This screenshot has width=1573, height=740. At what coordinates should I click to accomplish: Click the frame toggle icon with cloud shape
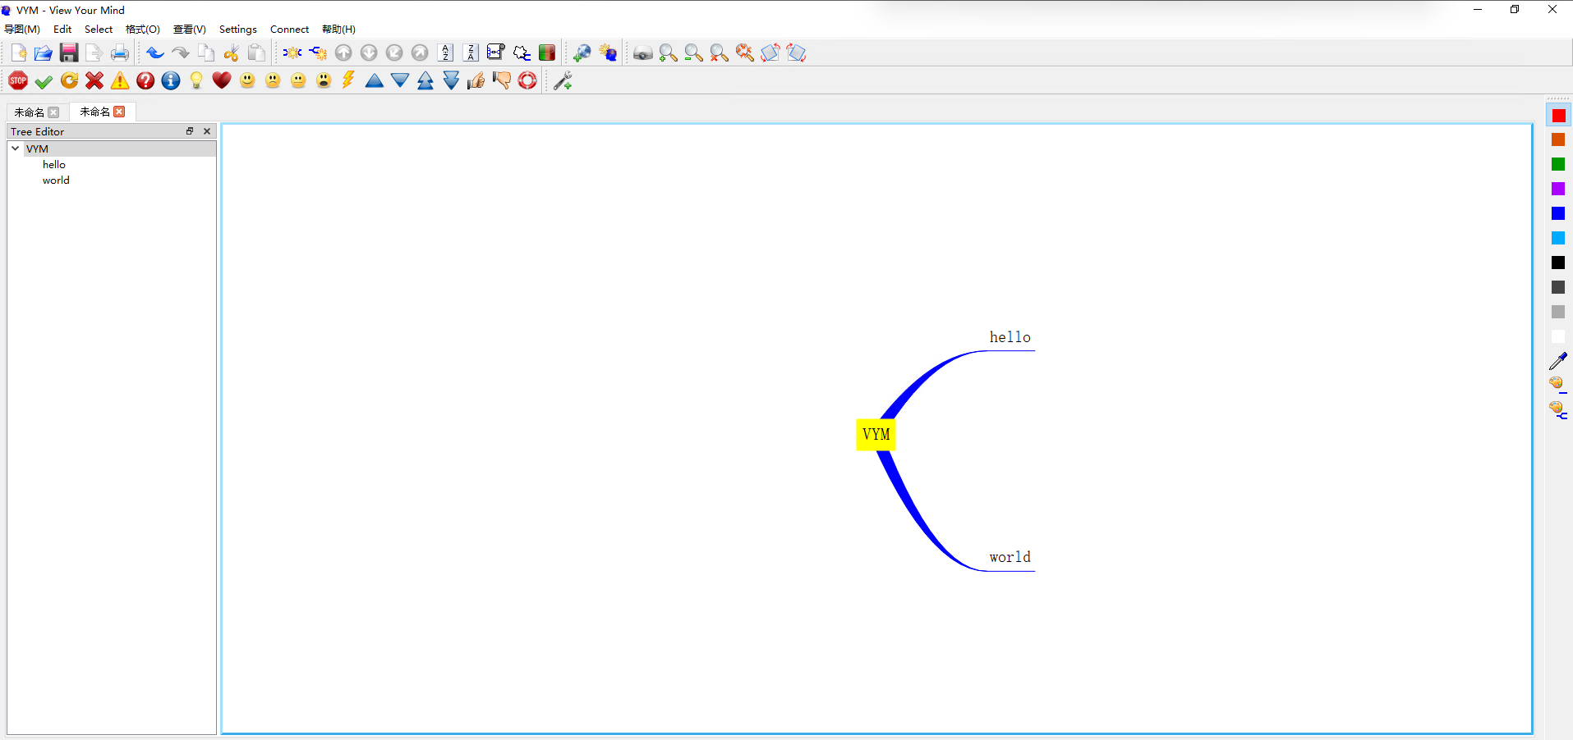(522, 53)
